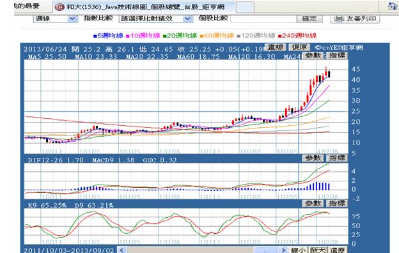Open 指標 indicators for the MACD panel

click(337, 158)
